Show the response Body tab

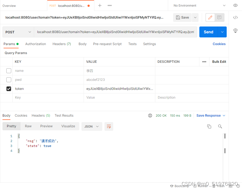(7, 116)
